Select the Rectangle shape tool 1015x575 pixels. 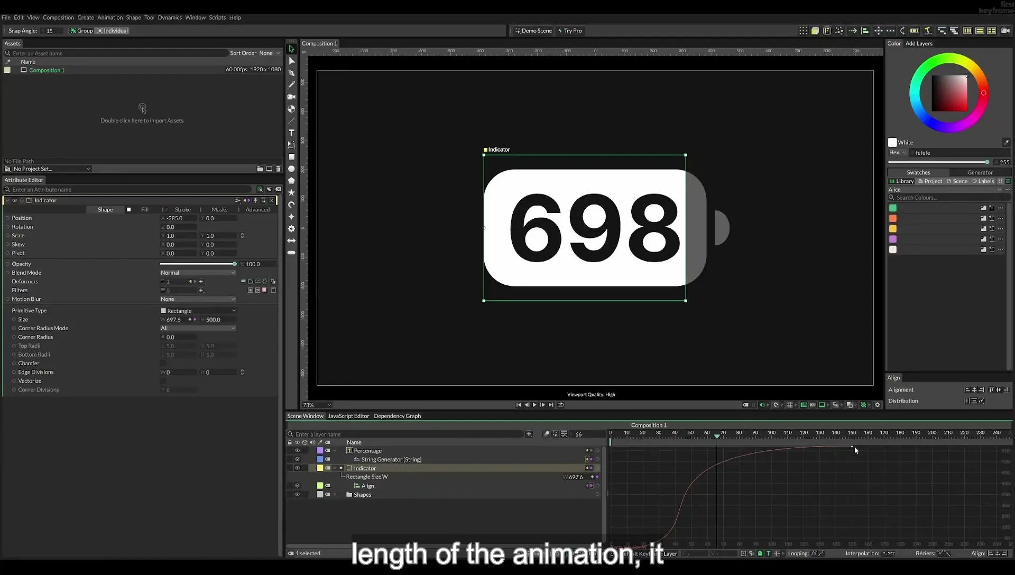[291, 156]
